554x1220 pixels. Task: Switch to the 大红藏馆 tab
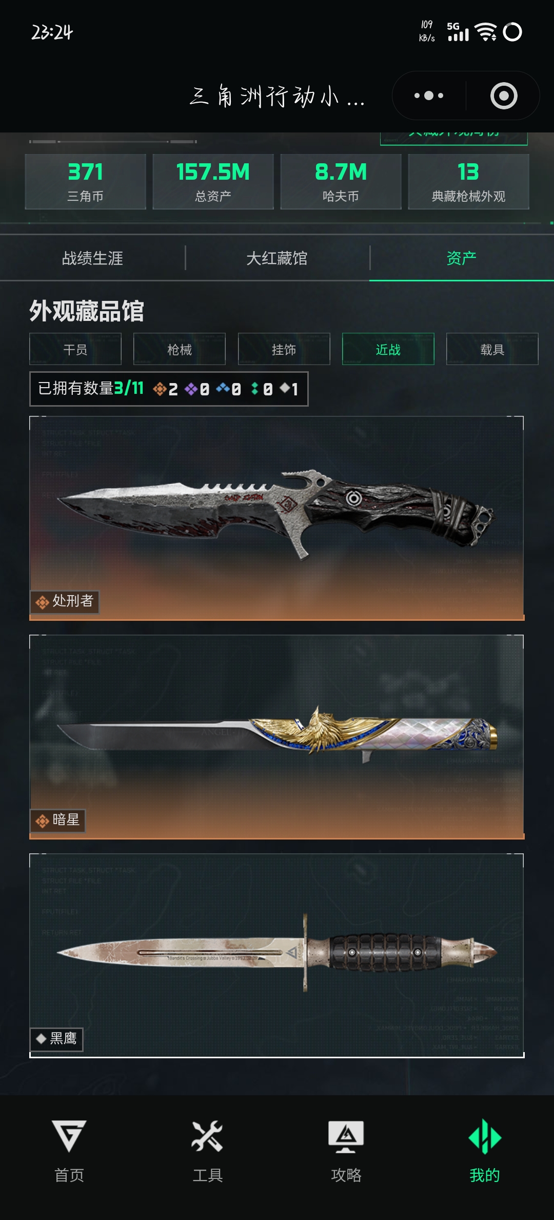pyautogui.click(x=277, y=258)
